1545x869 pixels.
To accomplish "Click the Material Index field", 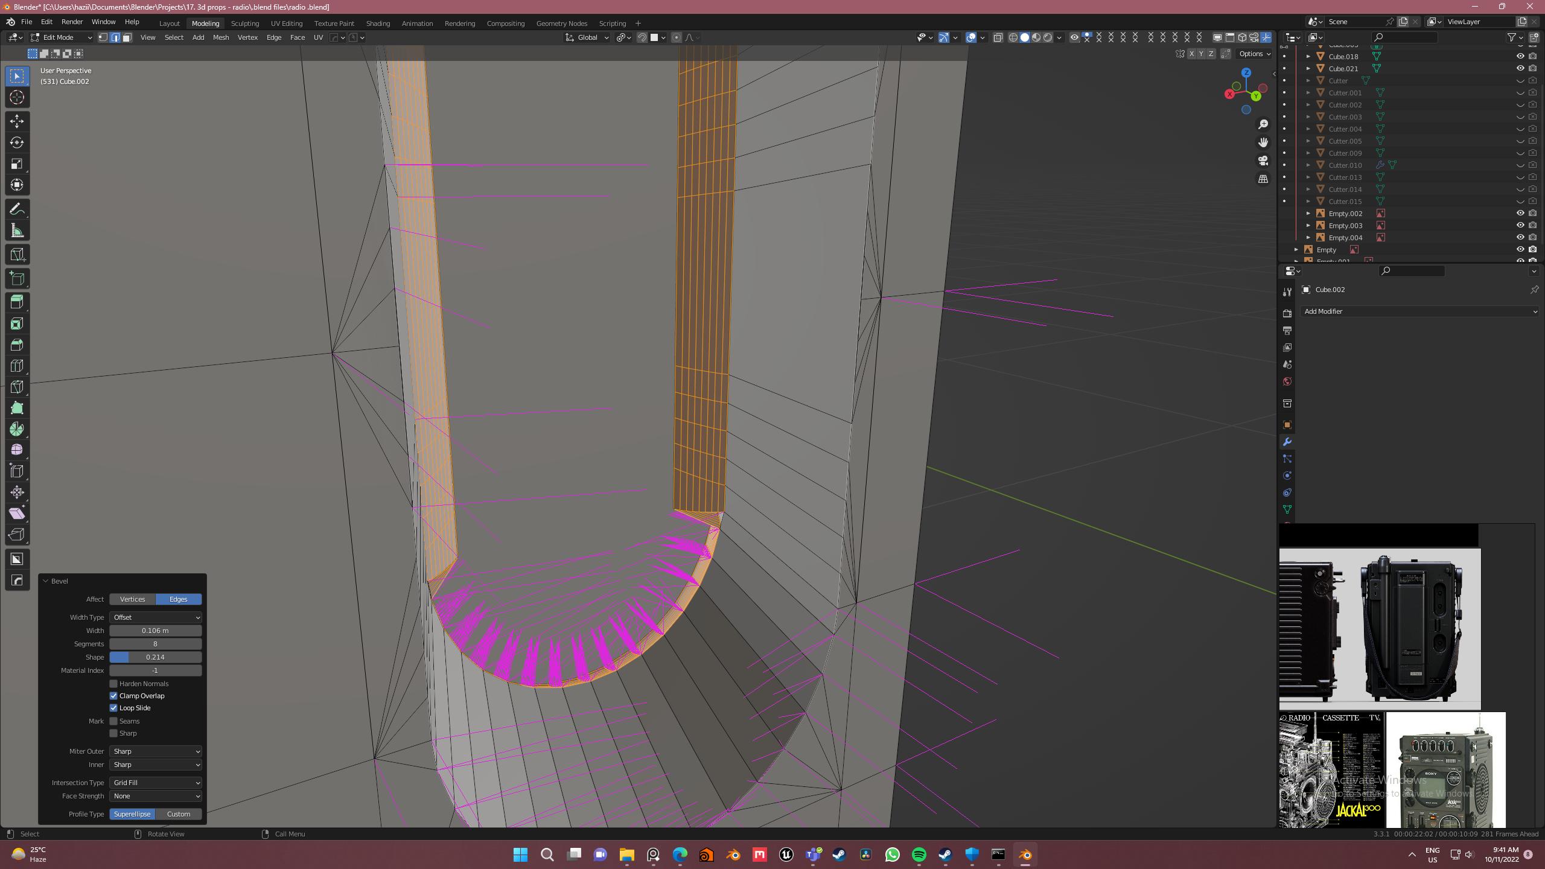I will point(156,670).
